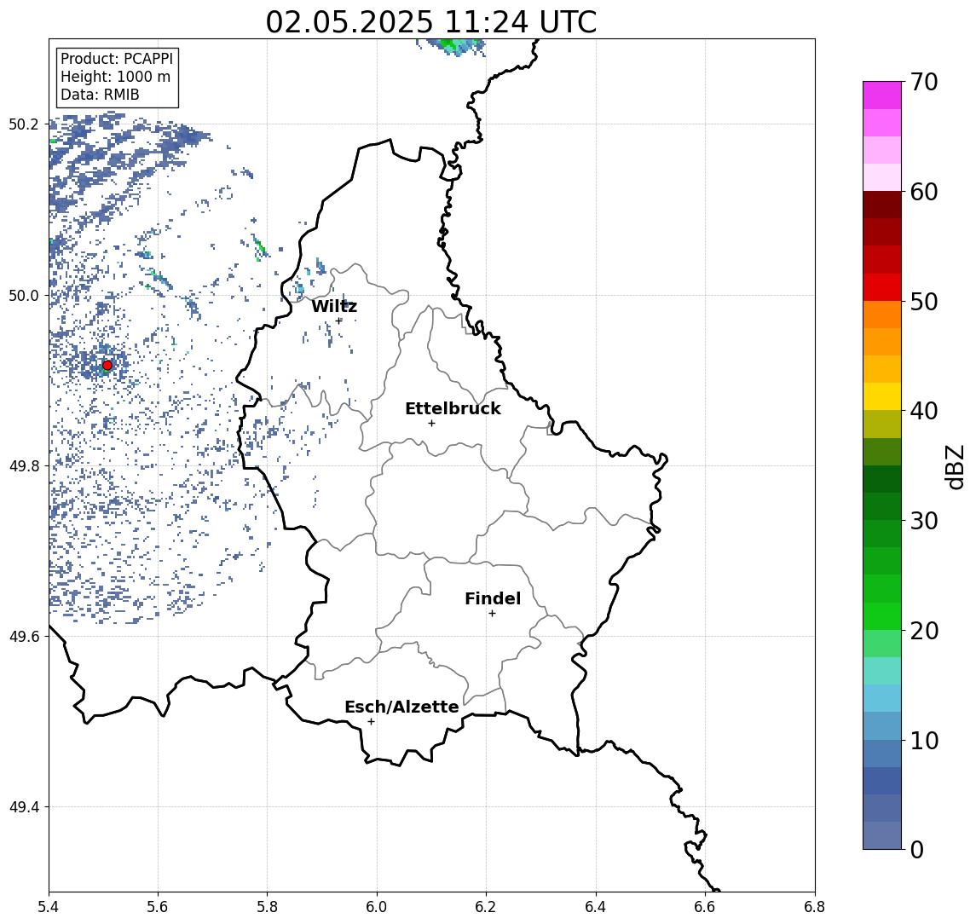
Task: Click the orange colorbar segment below 50
Action: [x=882, y=315]
